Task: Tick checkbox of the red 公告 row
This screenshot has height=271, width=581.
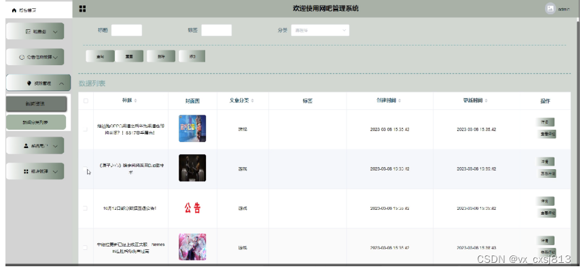Action: click(x=85, y=208)
